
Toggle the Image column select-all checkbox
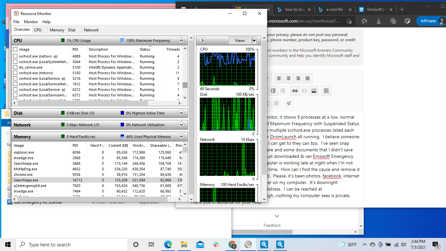click(15, 49)
